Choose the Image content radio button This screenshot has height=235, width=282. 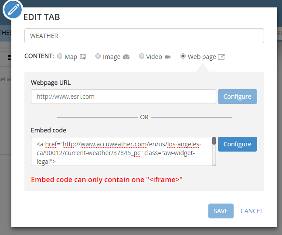(98, 56)
